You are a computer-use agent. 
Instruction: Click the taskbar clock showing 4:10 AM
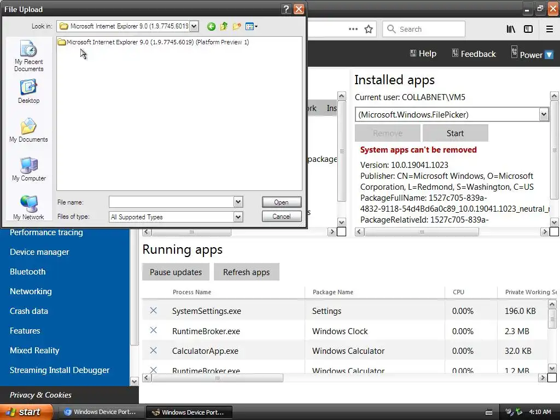click(540, 412)
